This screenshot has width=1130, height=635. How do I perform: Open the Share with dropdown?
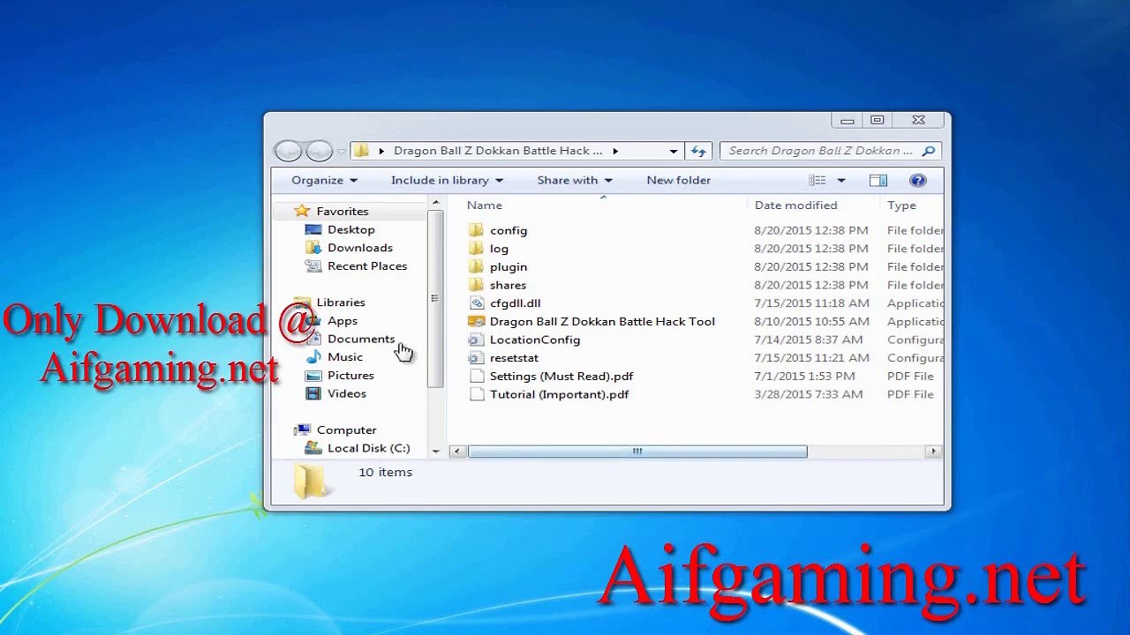pos(574,180)
